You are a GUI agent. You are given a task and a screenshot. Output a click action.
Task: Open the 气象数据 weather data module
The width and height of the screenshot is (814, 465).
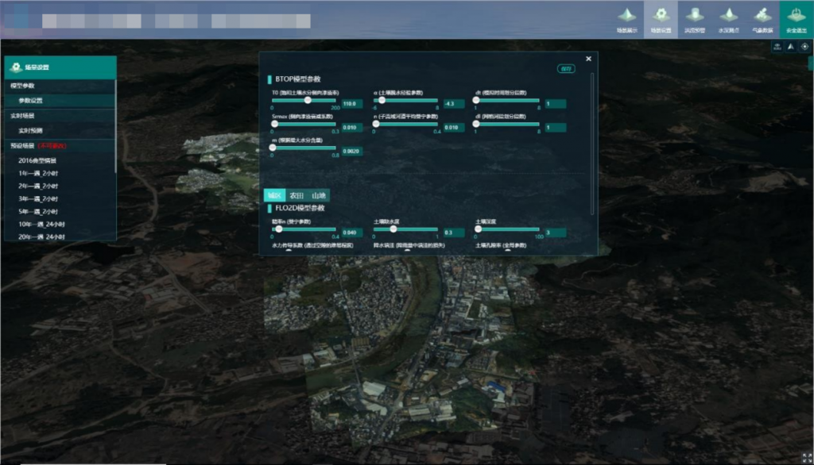coord(762,20)
